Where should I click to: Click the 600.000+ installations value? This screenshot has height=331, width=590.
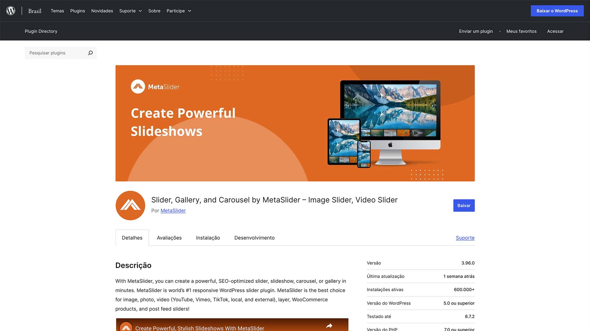coord(464,290)
